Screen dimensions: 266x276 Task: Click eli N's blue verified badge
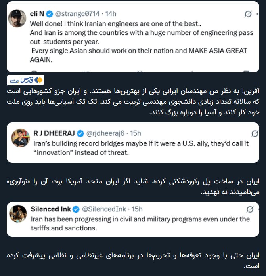(x=50, y=14)
